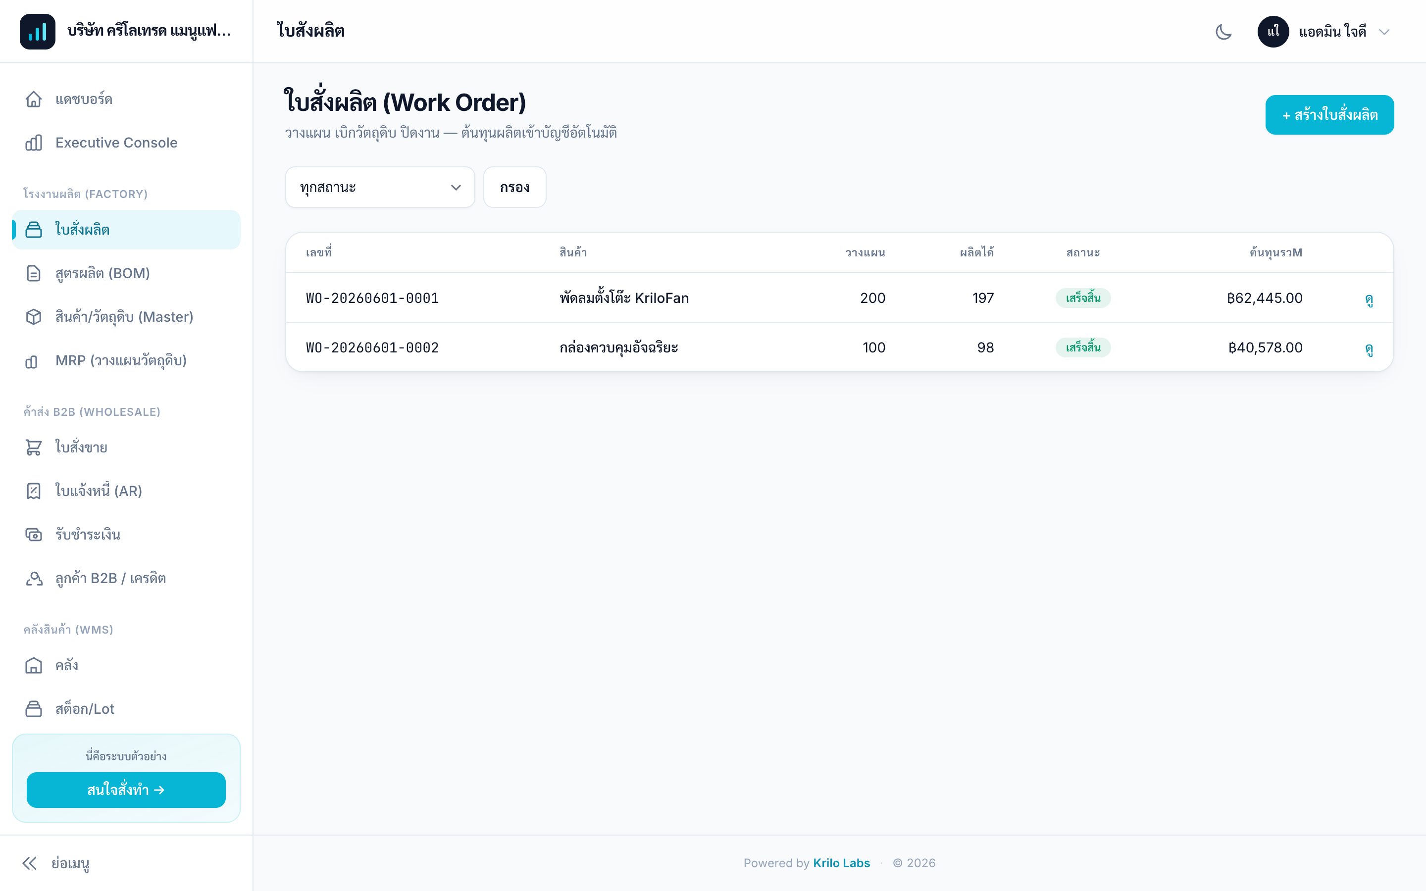
Task: Open the Krilo Labs footer link
Action: (x=841, y=863)
